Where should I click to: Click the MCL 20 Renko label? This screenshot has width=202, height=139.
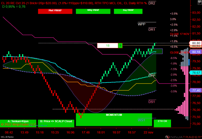coord(7,137)
